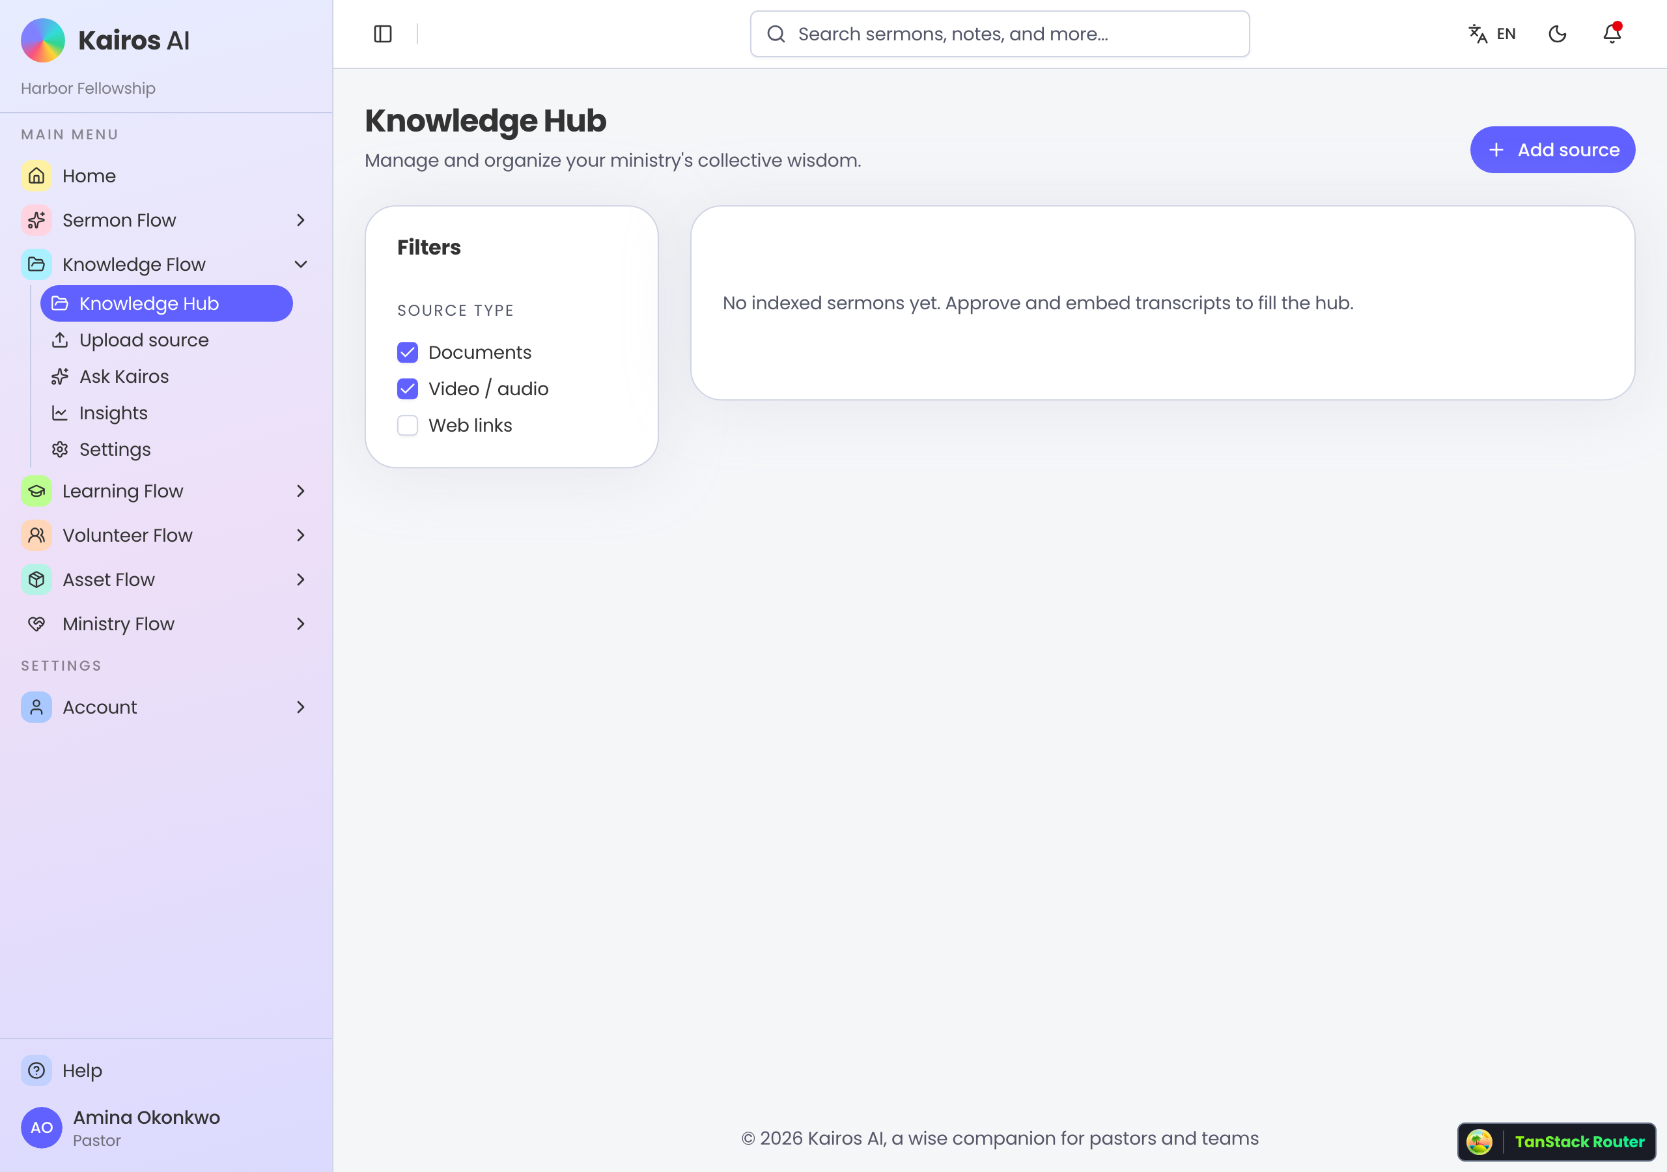Click the Help label in sidebar
The width and height of the screenshot is (1667, 1172).
pos(82,1070)
